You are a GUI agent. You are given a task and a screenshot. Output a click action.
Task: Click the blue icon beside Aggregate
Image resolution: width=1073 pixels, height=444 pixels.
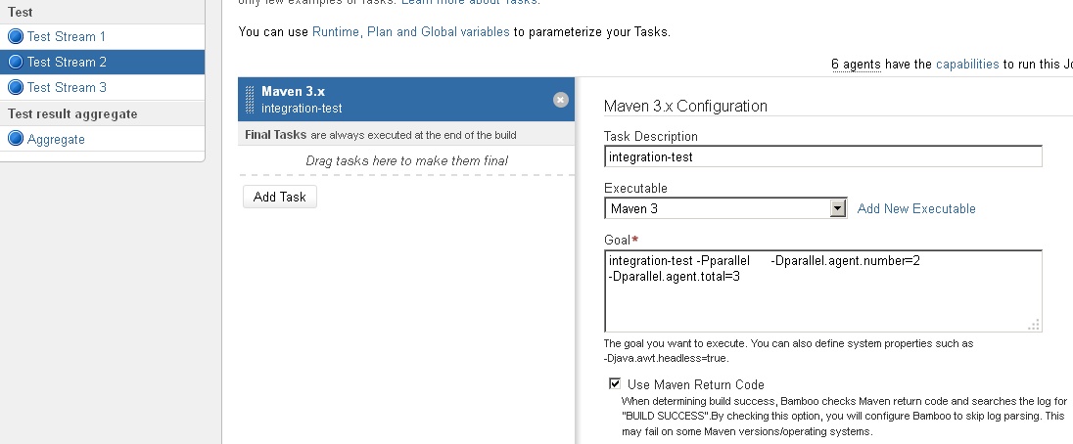tap(15, 139)
